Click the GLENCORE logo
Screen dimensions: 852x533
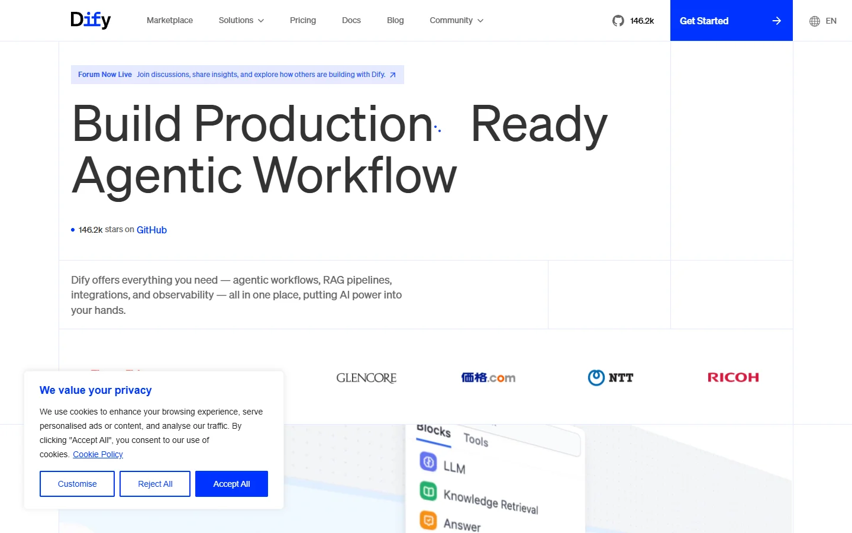point(366,378)
